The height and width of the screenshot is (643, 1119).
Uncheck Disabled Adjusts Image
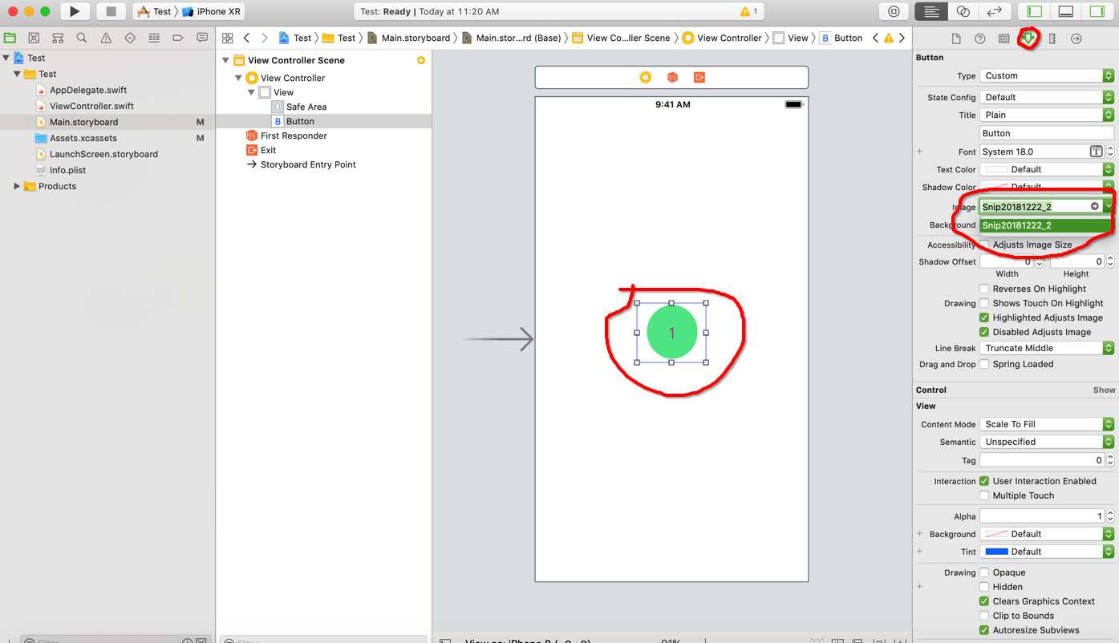(x=984, y=332)
